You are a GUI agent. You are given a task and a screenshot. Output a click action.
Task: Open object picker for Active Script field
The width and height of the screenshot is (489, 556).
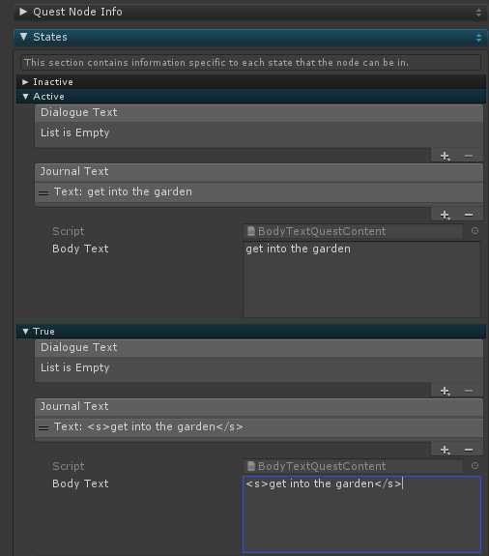coord(475,231)
